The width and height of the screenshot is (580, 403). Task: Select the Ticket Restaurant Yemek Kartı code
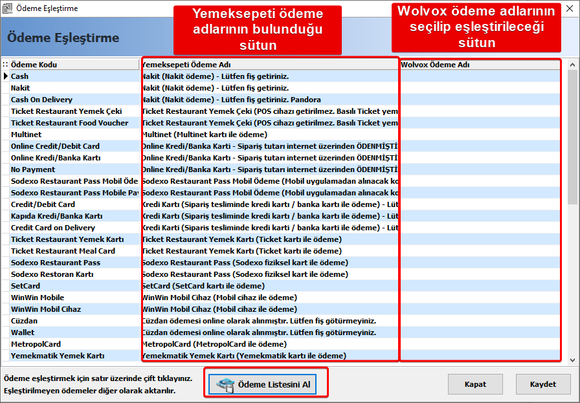coord(74,239)
